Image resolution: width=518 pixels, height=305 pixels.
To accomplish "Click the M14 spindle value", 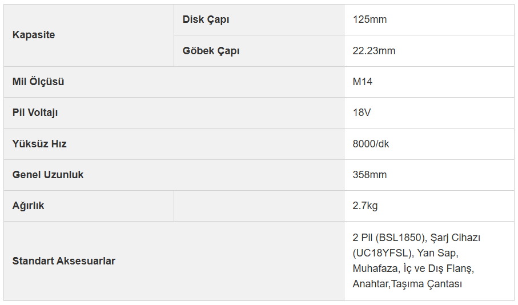I will (x=362, y=82).
